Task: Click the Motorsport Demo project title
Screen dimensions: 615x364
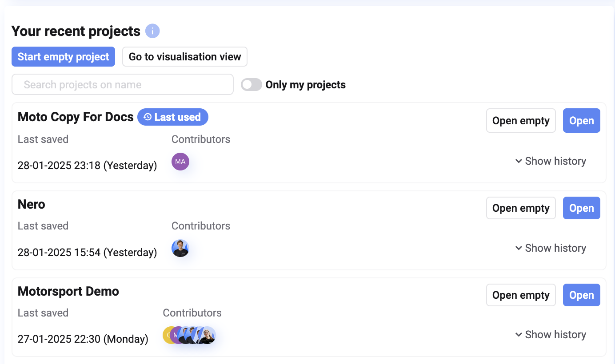Action: pos(68,292)
